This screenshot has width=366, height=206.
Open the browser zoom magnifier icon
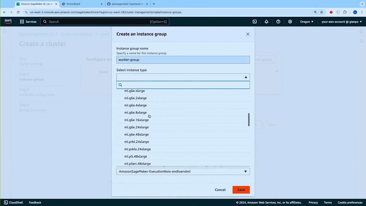tap(315, 12)
